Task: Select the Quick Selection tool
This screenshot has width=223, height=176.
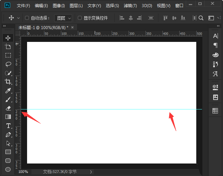Action: click(x=8, y=73)
